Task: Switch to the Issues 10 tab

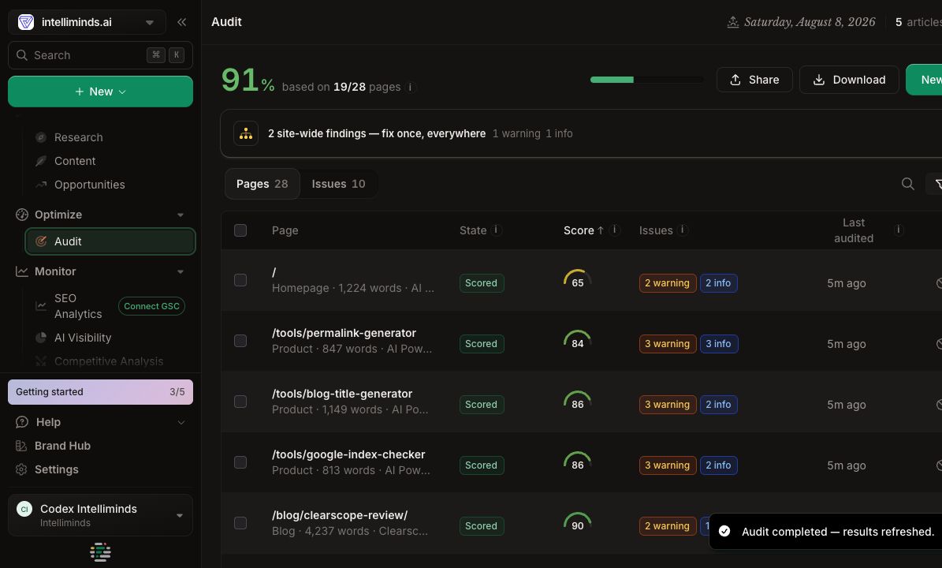Action: click(x=338, y=184)
